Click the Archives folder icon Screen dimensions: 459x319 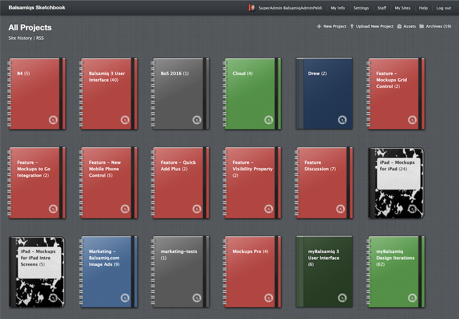tap(422, 26)
